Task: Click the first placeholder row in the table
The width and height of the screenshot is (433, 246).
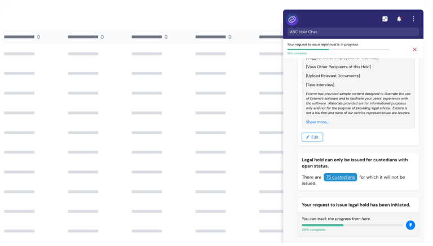Action: click(19, 54)
